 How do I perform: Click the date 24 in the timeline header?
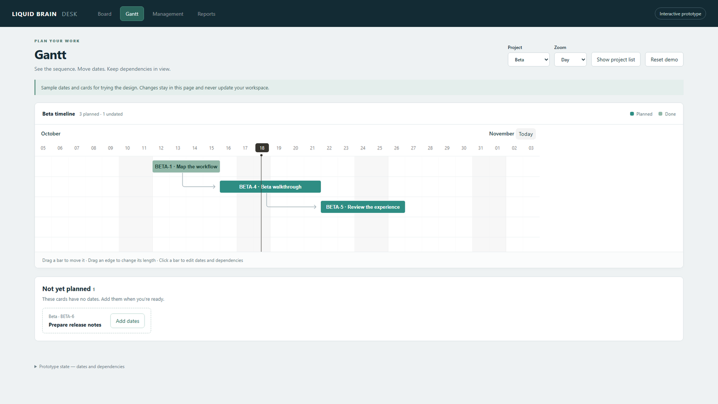pyautogui.click(x=363, y=148)
